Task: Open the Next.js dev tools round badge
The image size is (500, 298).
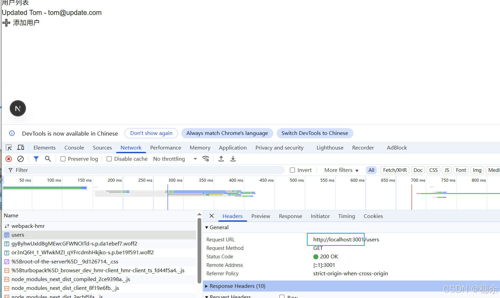Action: pos(18,108)
